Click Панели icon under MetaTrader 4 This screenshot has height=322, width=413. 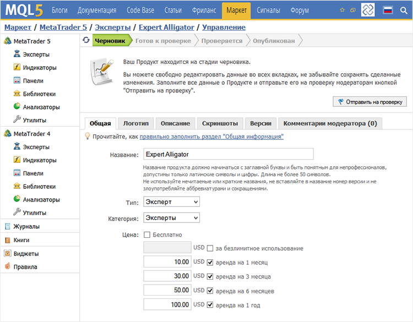click(17, 173)
